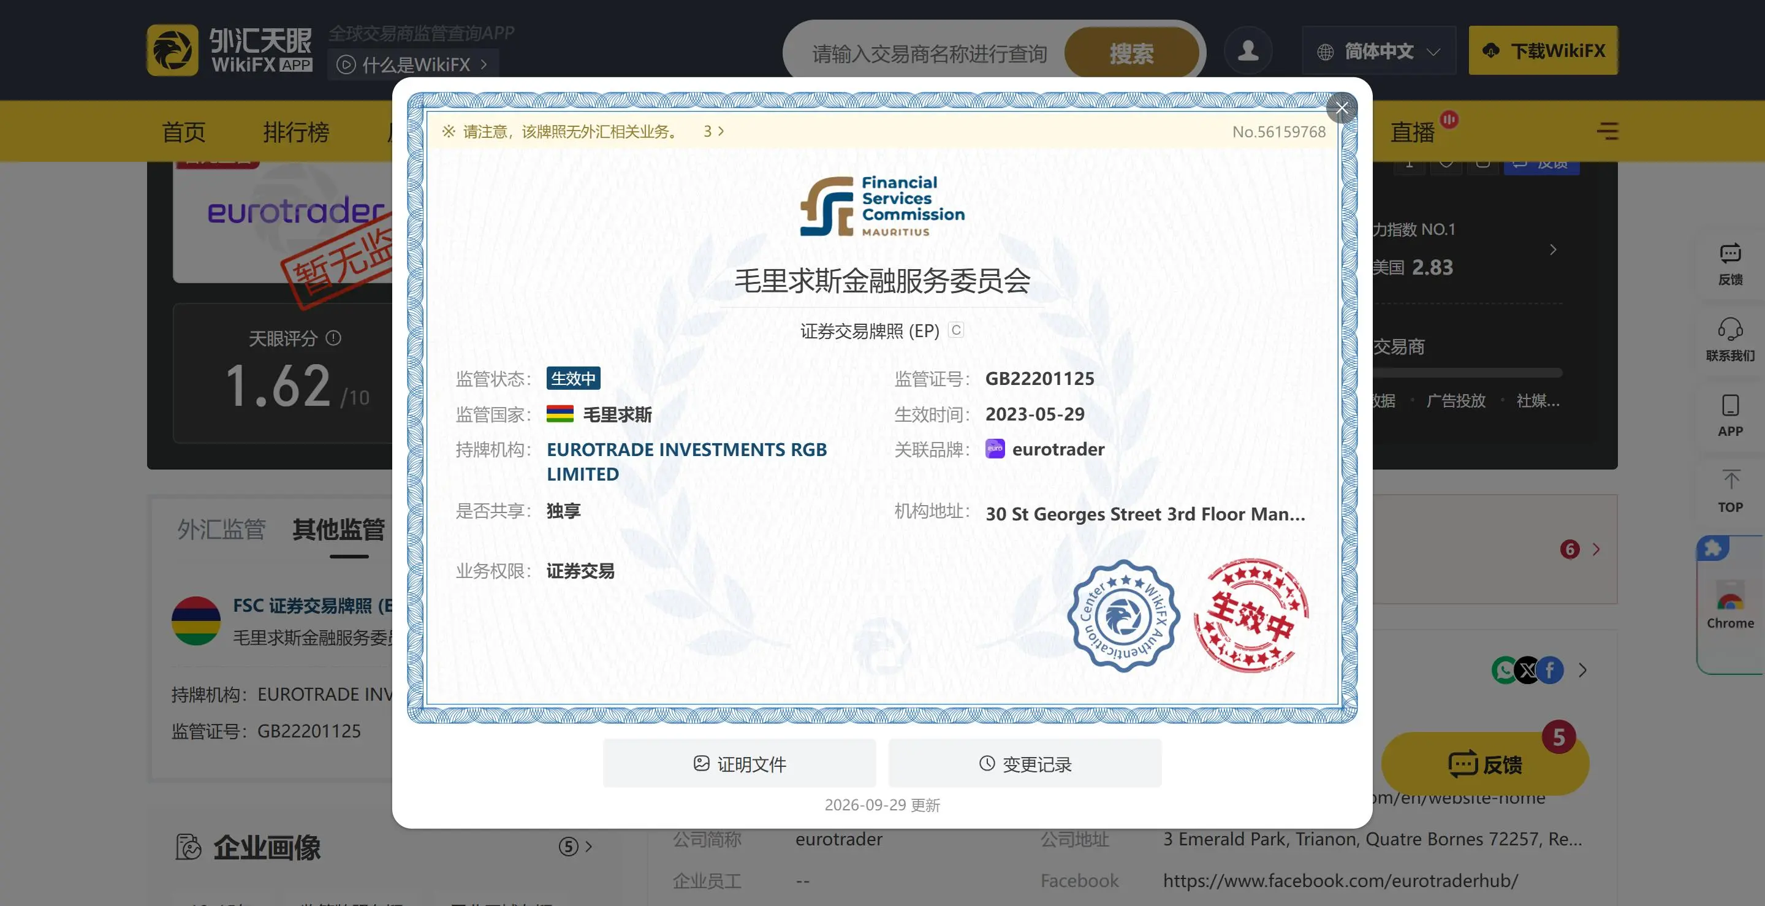Click the certificate number No.56159768
1765x906 pixels.
tap(1278, 132)
